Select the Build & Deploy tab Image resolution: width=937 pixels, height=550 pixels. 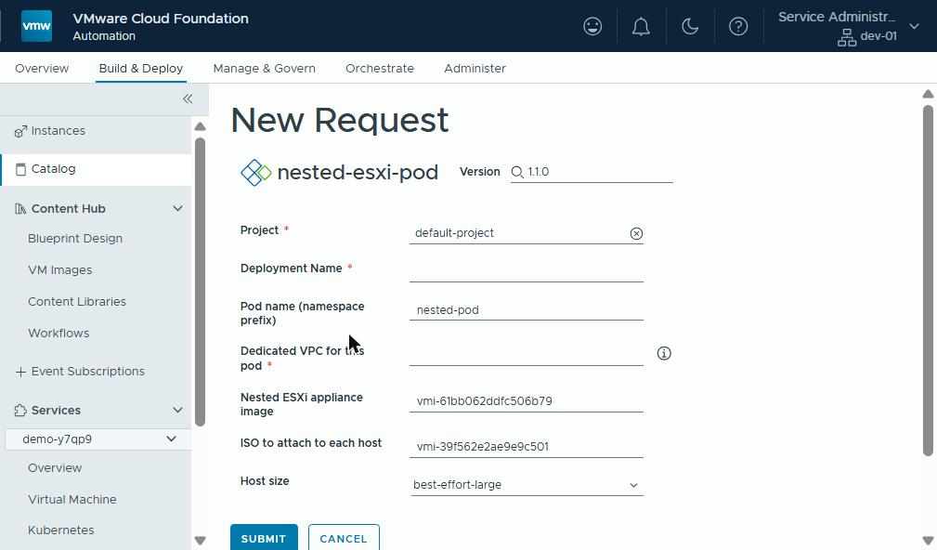click(141, 68)
